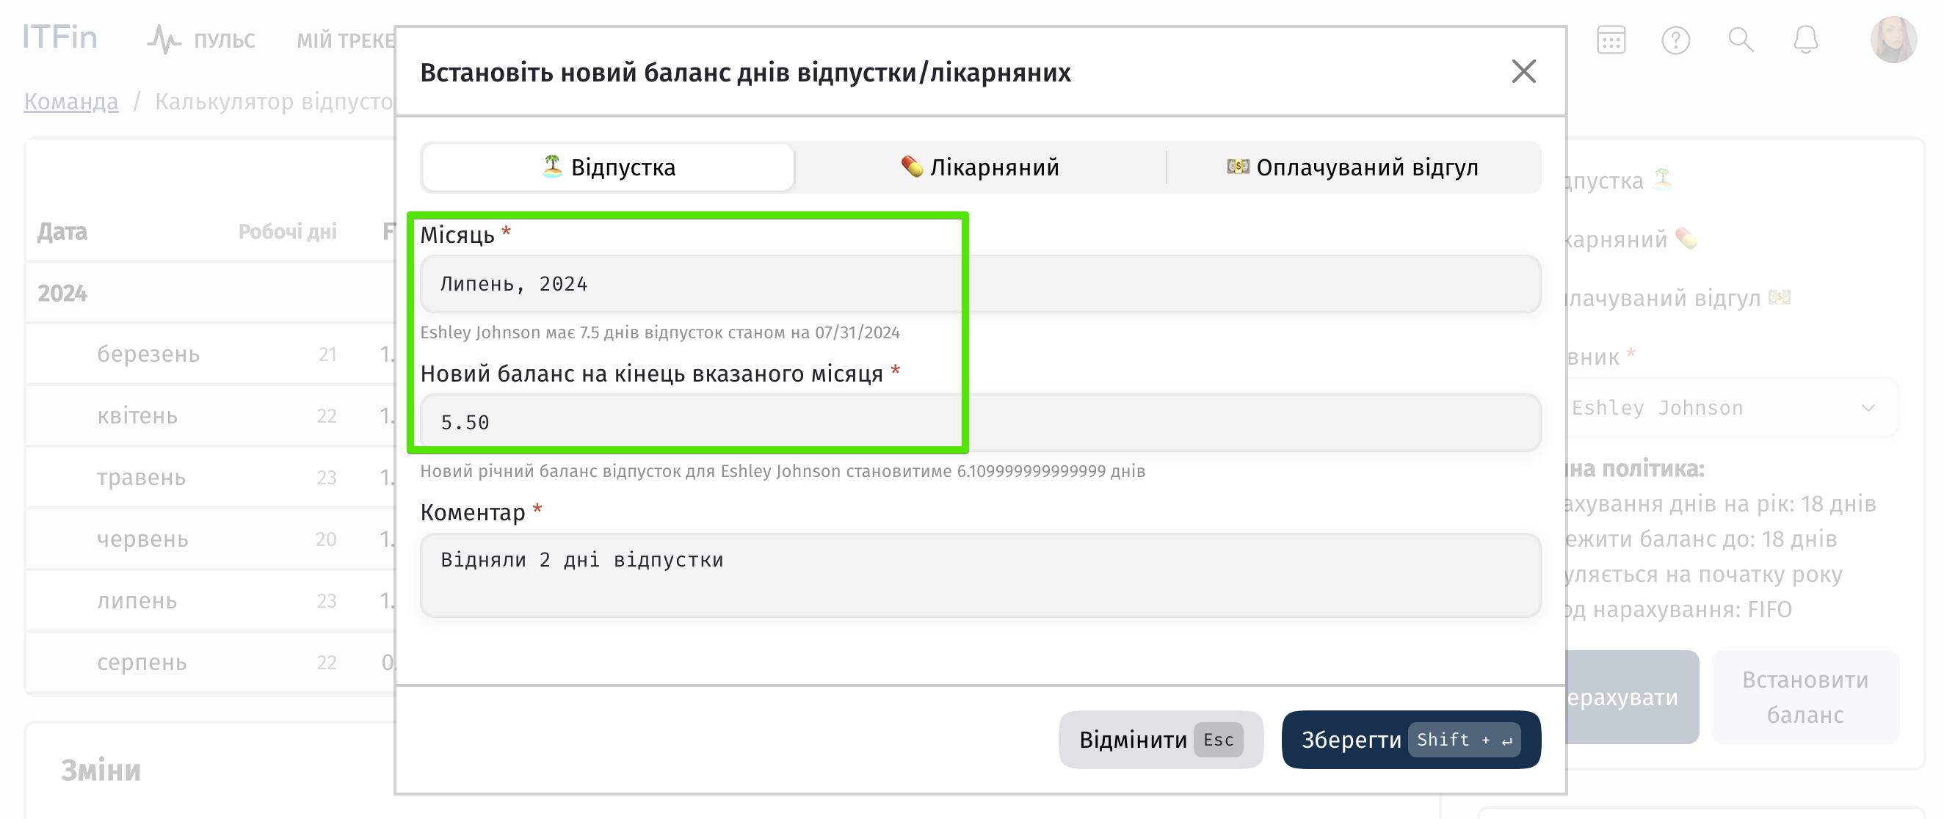Switch to the Лікарняний tab
This screenshot has height=819, width=1944.
click(980, 167)
